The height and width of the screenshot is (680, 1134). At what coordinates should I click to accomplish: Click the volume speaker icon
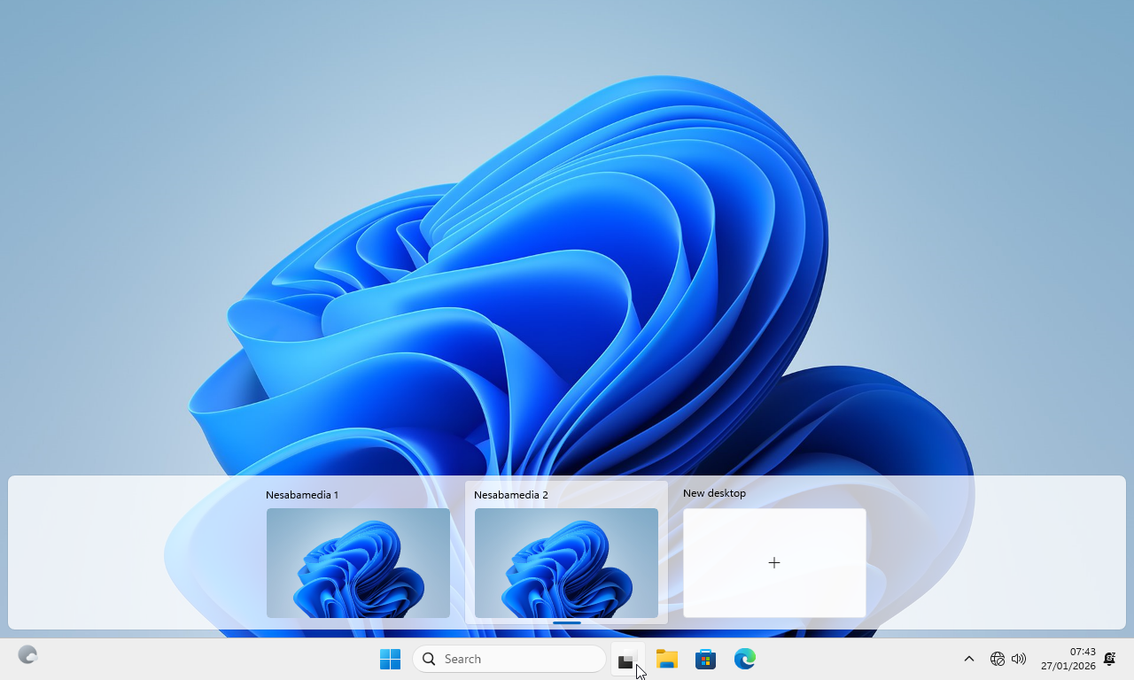click(1019, 659)
